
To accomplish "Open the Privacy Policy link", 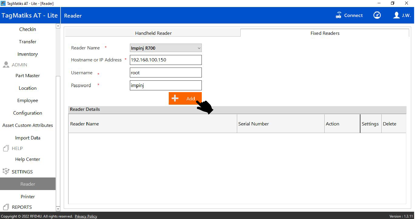I will coord(86,216).
